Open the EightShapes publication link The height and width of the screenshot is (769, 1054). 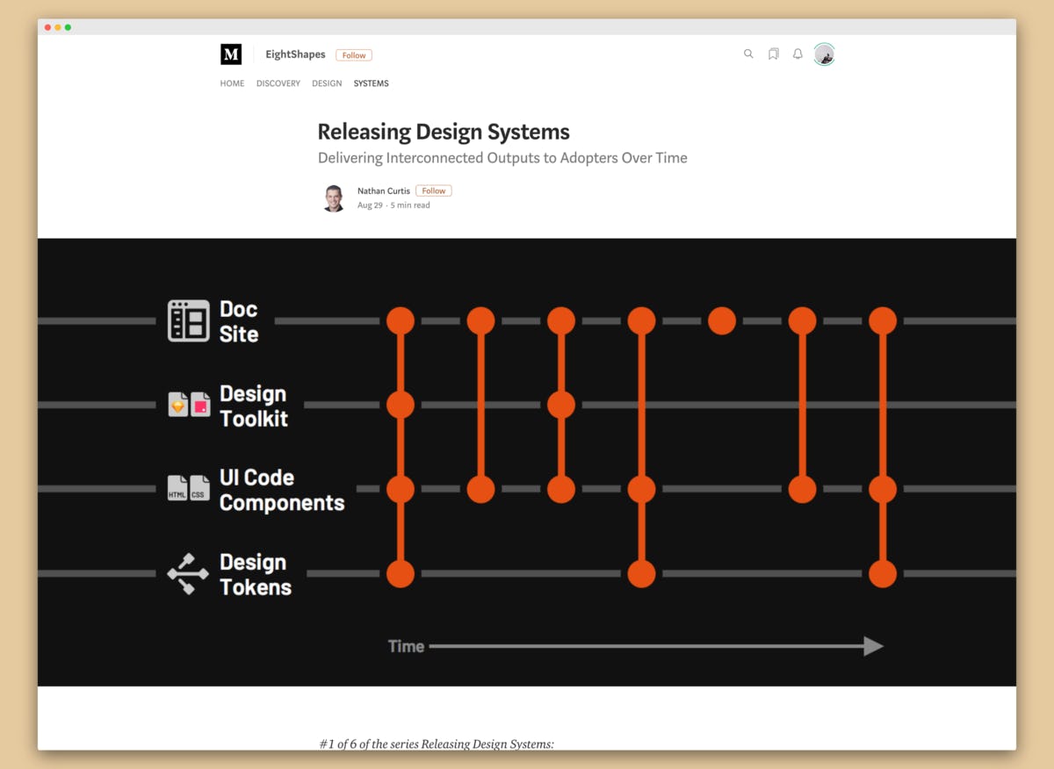pyautogui.click(x=295, y=54)
